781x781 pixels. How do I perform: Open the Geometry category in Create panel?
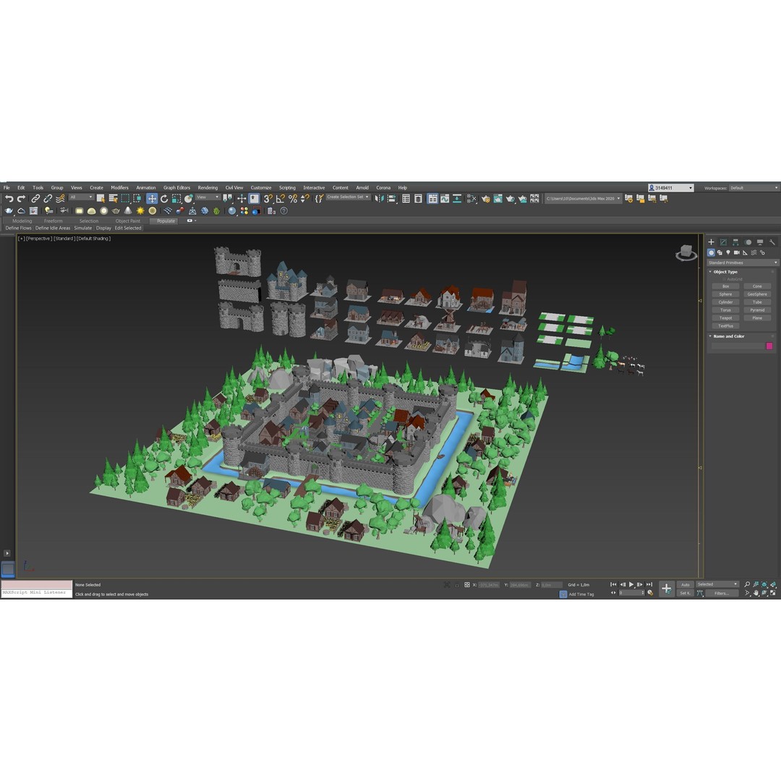[712, 252]
